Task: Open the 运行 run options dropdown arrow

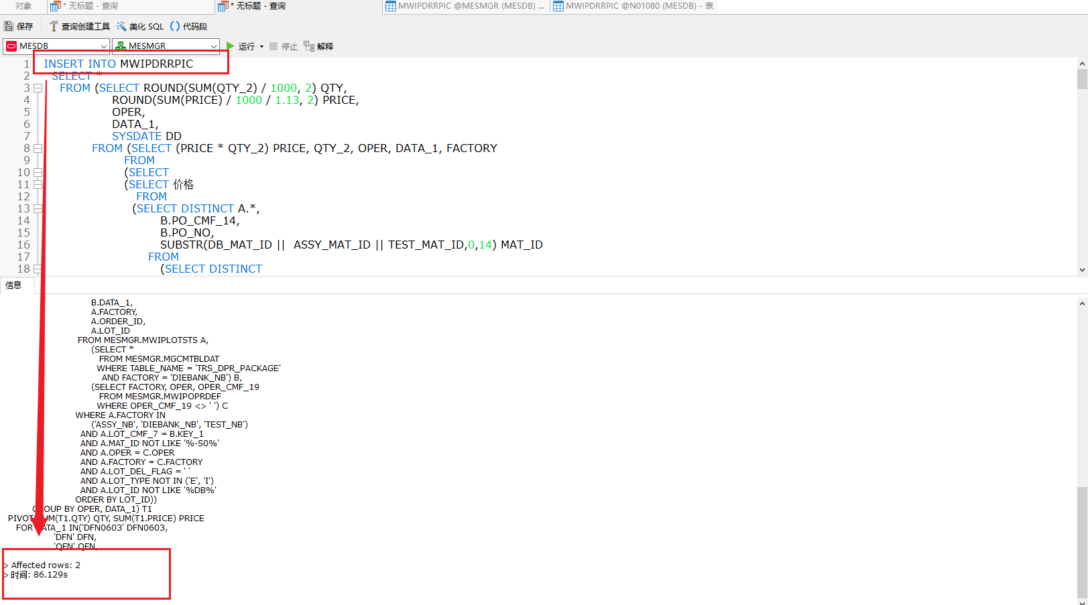Action: click(x=260, y=46)
